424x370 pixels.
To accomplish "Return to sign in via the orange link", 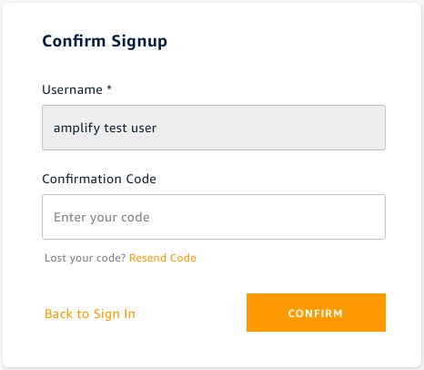I will click(90, 313).
